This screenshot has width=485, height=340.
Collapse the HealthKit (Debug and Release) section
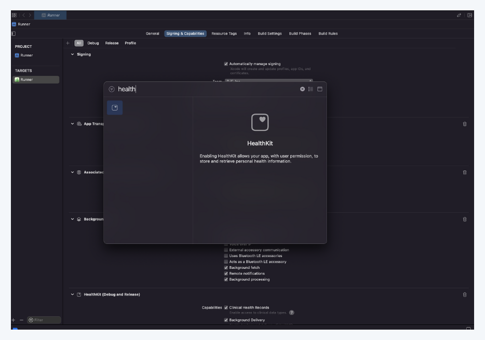click(x=72, y=294)
